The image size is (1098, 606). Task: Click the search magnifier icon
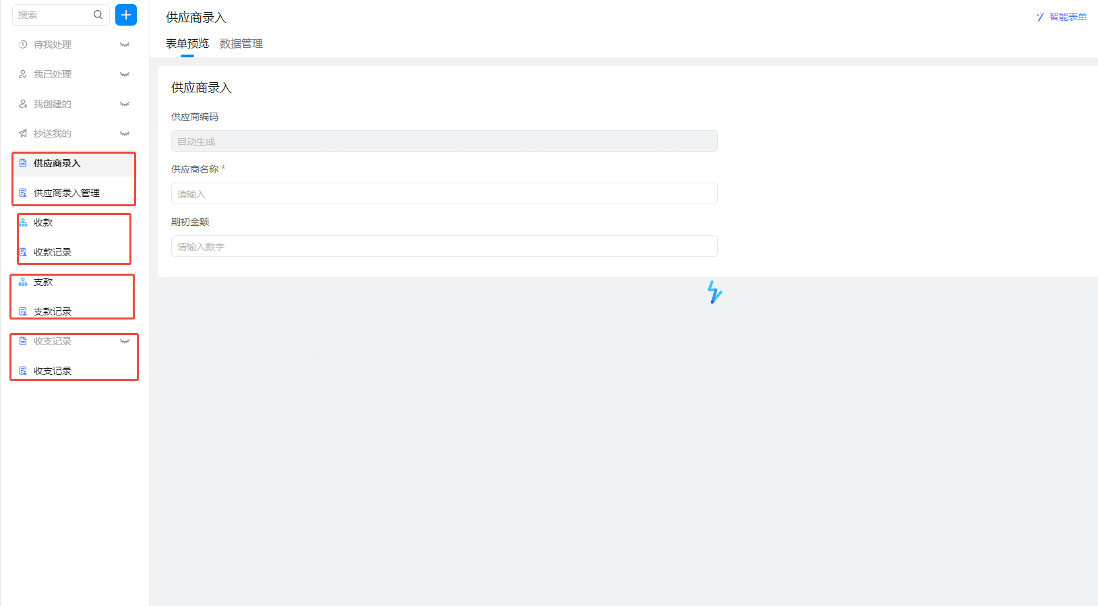tap(98, 15)
